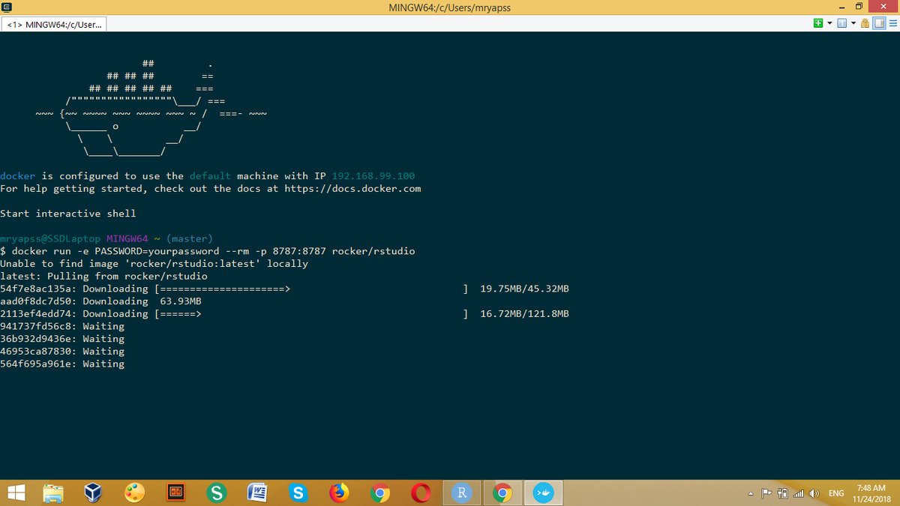Click the 941737fd56c8: Waiting line

(62, 326)
